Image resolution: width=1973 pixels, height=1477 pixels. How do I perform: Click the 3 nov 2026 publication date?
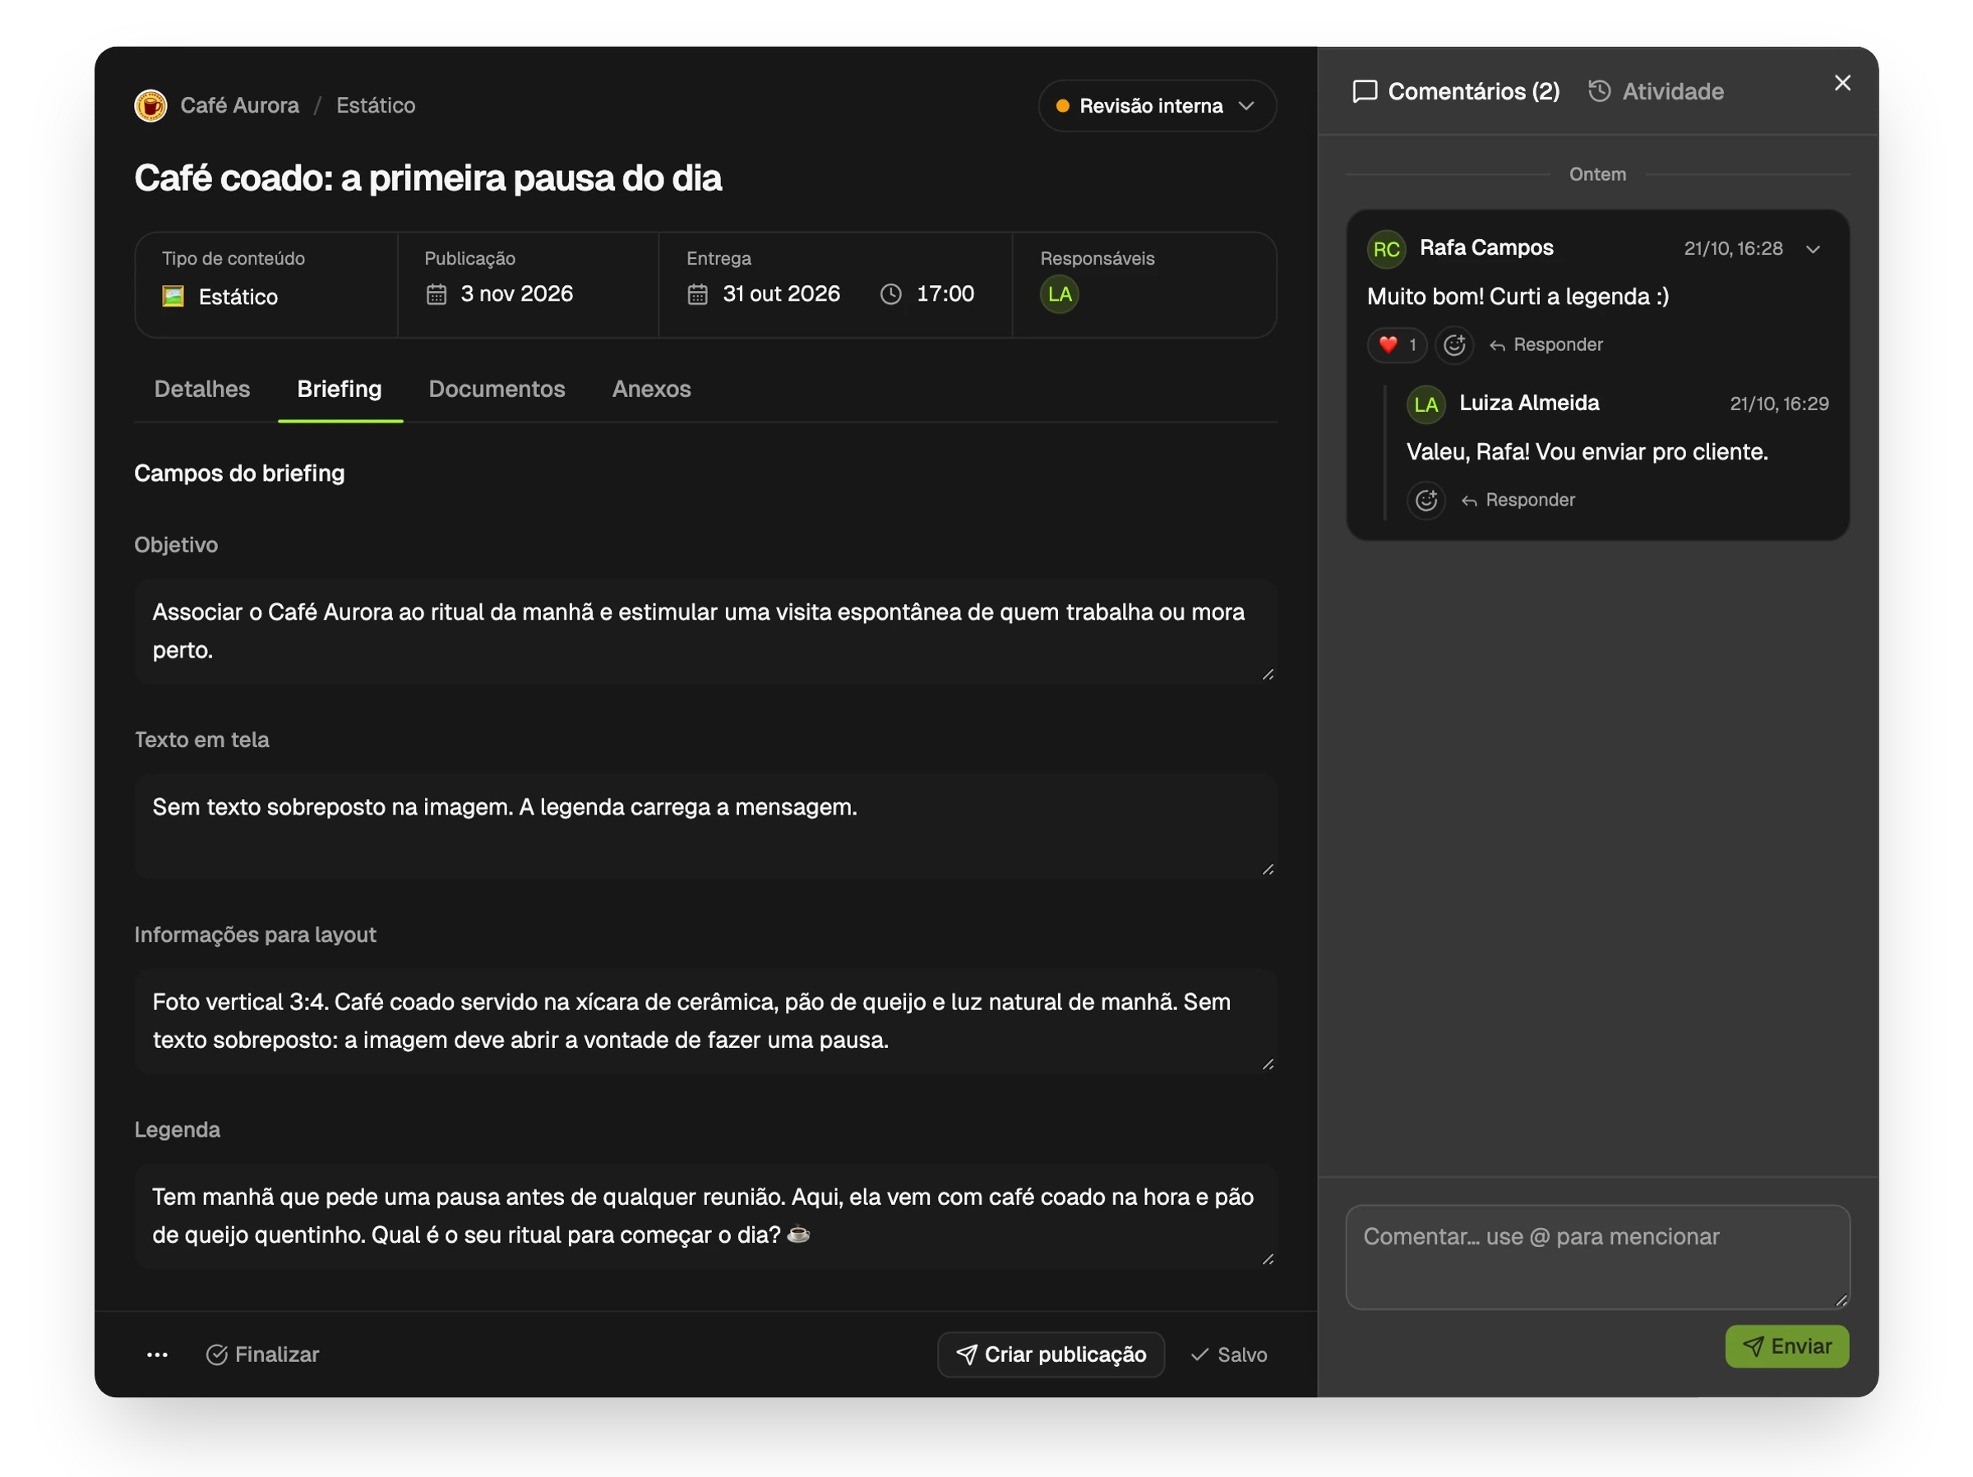tap(516, 293)
